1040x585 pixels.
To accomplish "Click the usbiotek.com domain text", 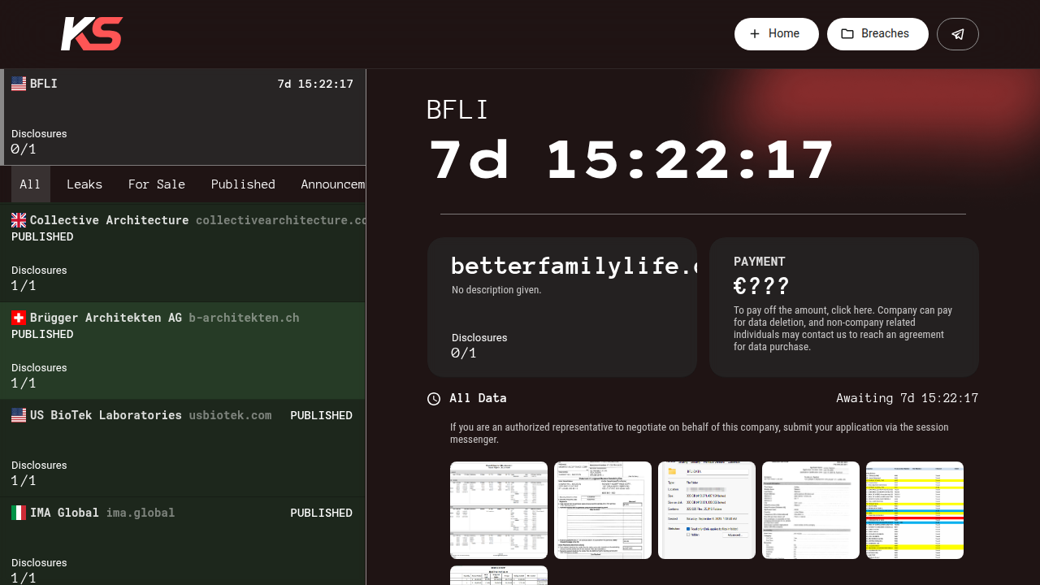I will [x=230, y=415].
